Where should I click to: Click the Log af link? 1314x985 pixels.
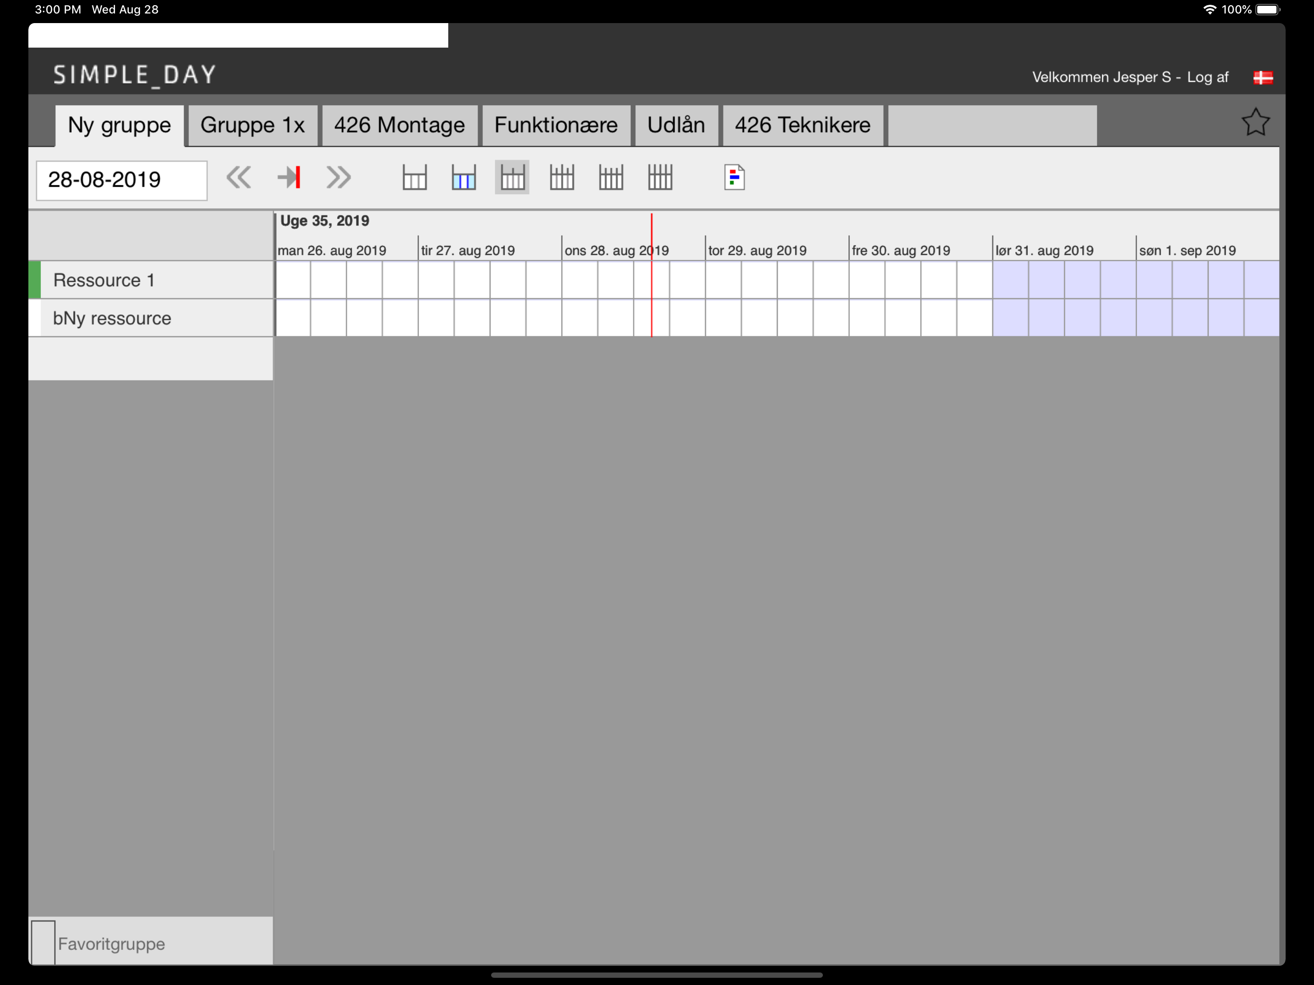pyautogui.click(x=1208, y=77)
